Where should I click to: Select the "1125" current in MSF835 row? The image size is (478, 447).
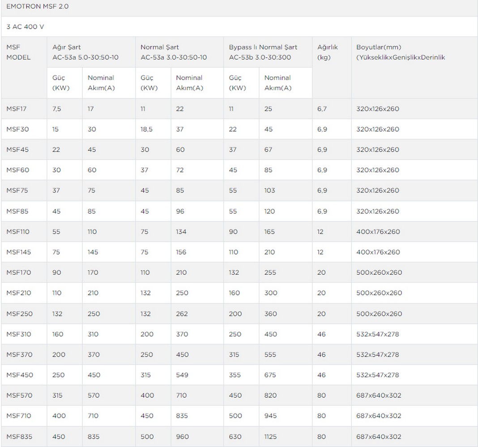[x=270, y=437]
